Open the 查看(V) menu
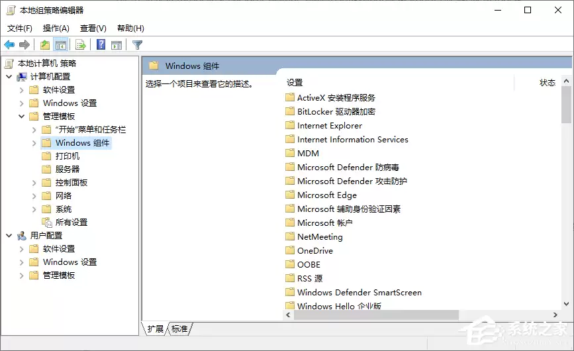574x351 pixels. (93, 28)
